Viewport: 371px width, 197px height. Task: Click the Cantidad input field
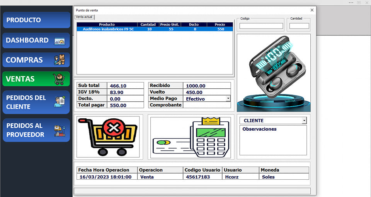(299, 26)
